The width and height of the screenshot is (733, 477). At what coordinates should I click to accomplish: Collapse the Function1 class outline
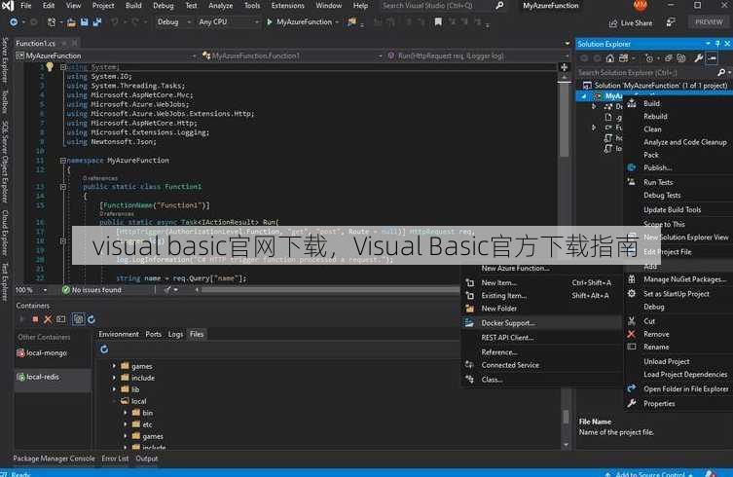pos(62,187)
